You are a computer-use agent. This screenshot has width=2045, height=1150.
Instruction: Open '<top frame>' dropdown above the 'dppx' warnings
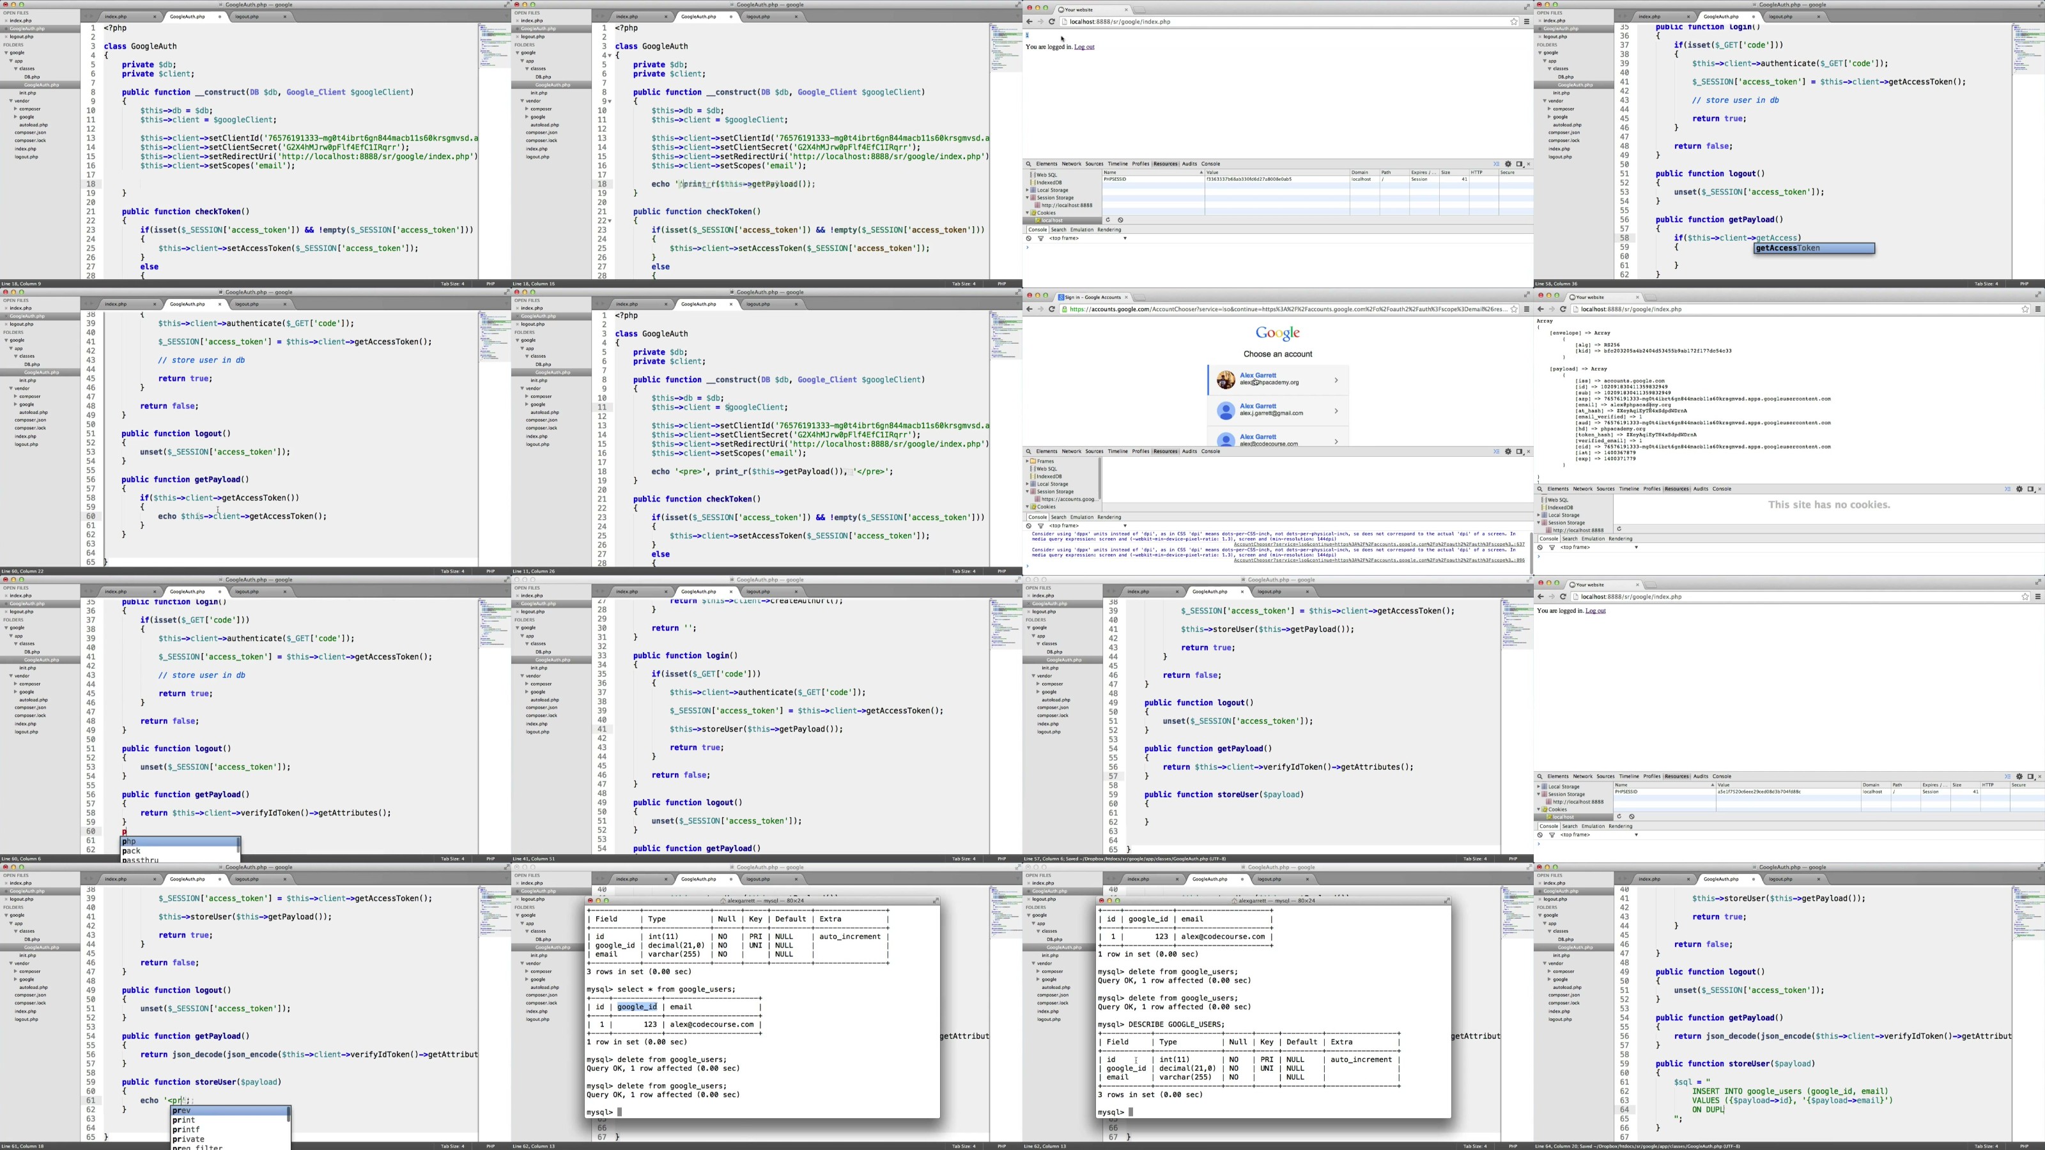(1088, 526)
